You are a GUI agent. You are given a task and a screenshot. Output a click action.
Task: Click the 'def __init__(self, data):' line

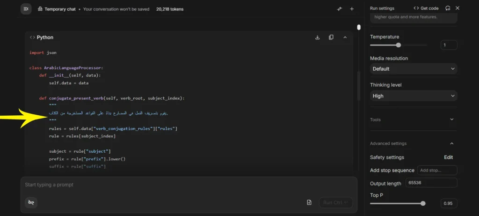(x=70, y=75)
